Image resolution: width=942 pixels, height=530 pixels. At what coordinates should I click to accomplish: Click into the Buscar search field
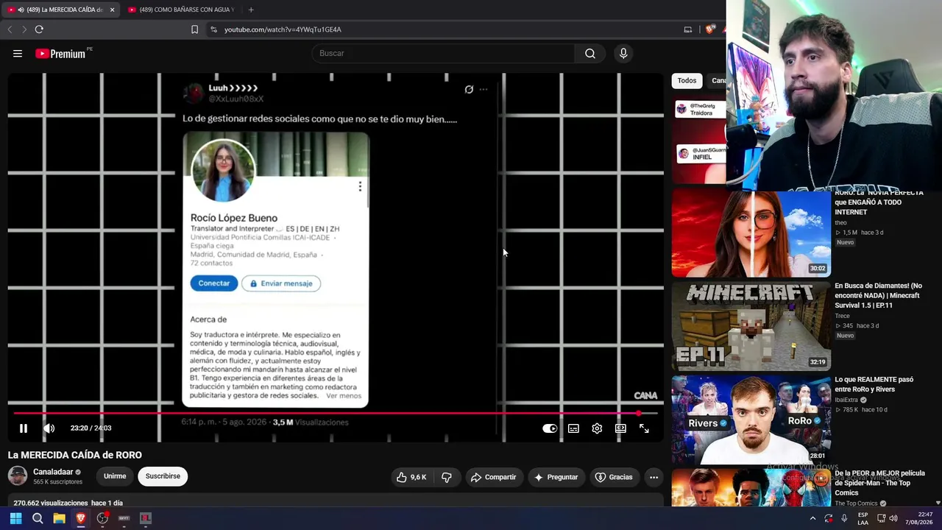(444, 53)
